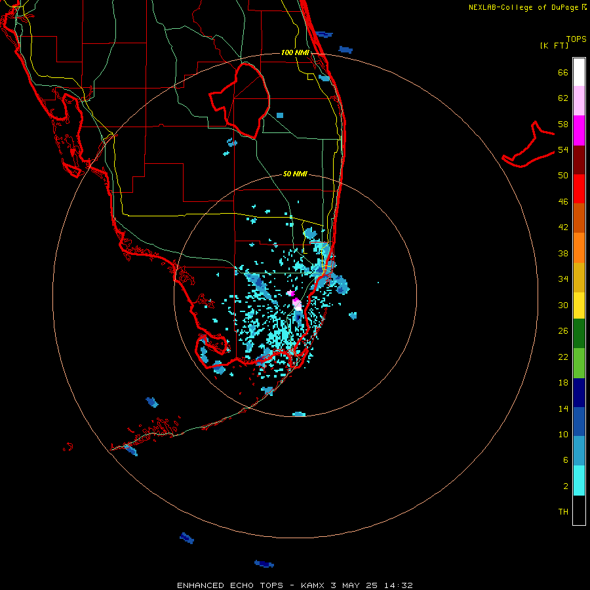Select the medium blue legend swatch

coord(579,422)
